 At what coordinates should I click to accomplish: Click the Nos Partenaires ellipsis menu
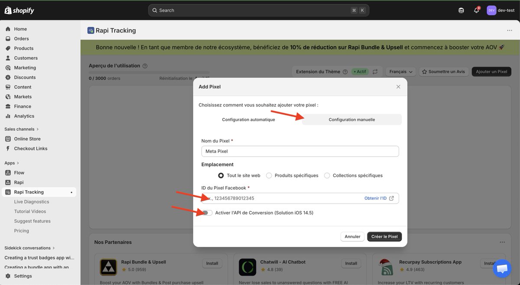(502, 242)
